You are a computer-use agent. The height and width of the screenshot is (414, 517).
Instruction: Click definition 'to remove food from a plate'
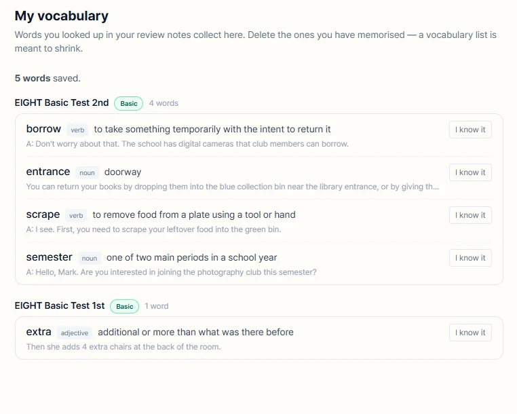click(x=194, y=214)
